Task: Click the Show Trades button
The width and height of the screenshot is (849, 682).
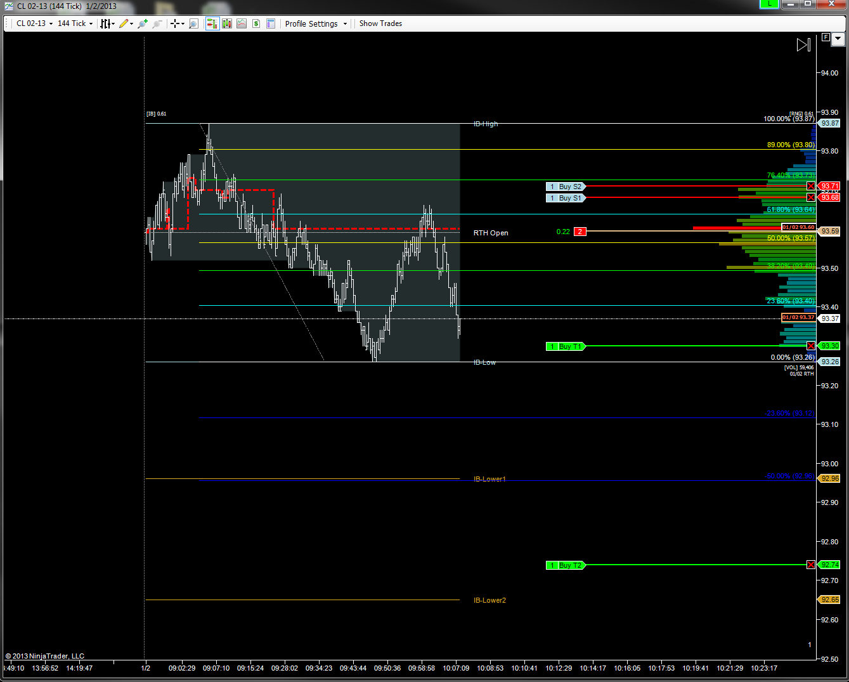Action: click(380, 23)
